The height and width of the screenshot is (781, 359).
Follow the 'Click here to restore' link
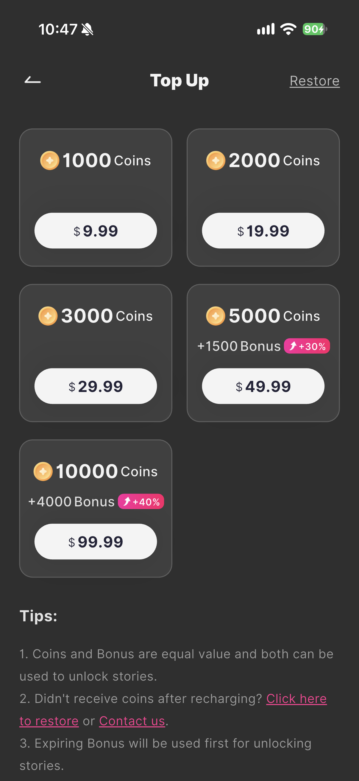coord(296,699)
